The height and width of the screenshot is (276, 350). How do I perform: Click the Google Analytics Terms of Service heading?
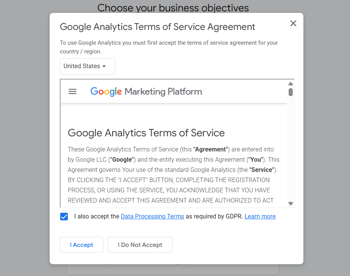(146, 133)
